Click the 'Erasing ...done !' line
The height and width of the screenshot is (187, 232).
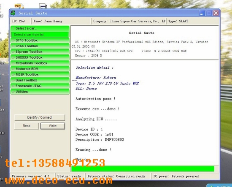coord(93,150)
